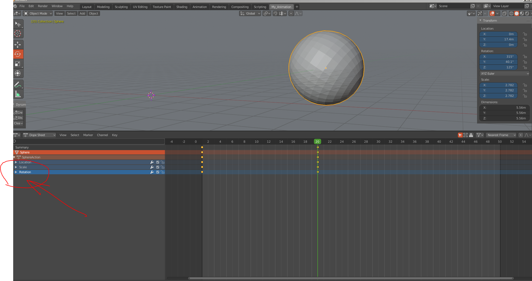Toggle Only Selected filter in Dope Sheet
The width and height of the screenshot is (532, 281).
coord(460,135)
